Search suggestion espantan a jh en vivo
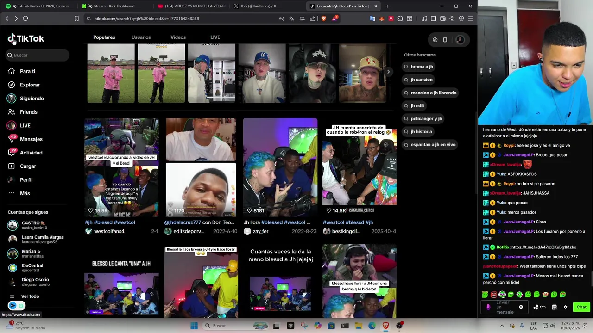Screen dimensions: 593x333 [429, 144]
